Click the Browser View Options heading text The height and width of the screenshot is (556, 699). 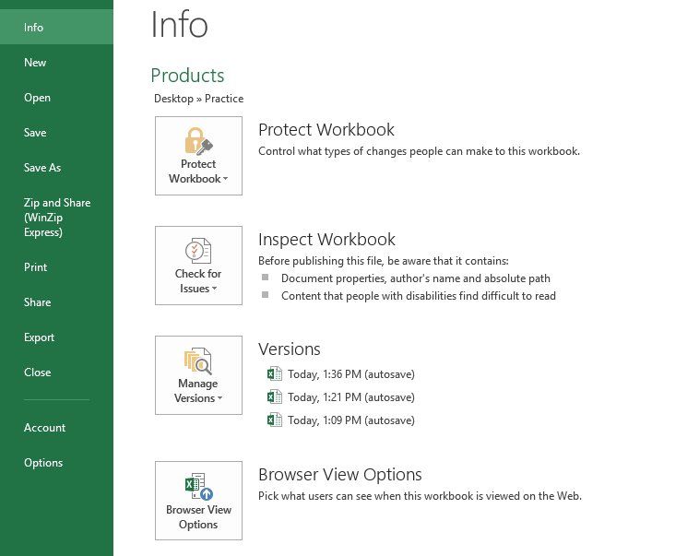coord(340,475)
